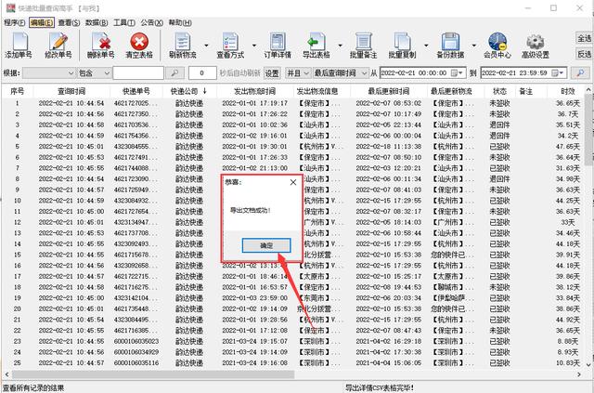Close the 恭喜 dialog with its X
Screen dimensions: 594x393
tap(293, 182)
